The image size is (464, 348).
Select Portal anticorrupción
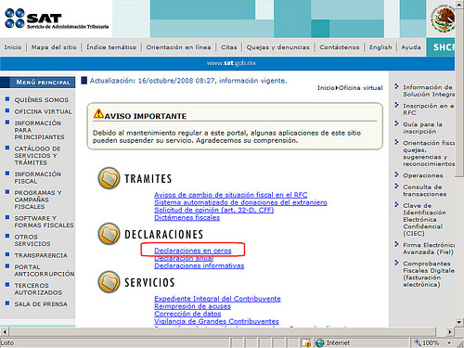45,270
